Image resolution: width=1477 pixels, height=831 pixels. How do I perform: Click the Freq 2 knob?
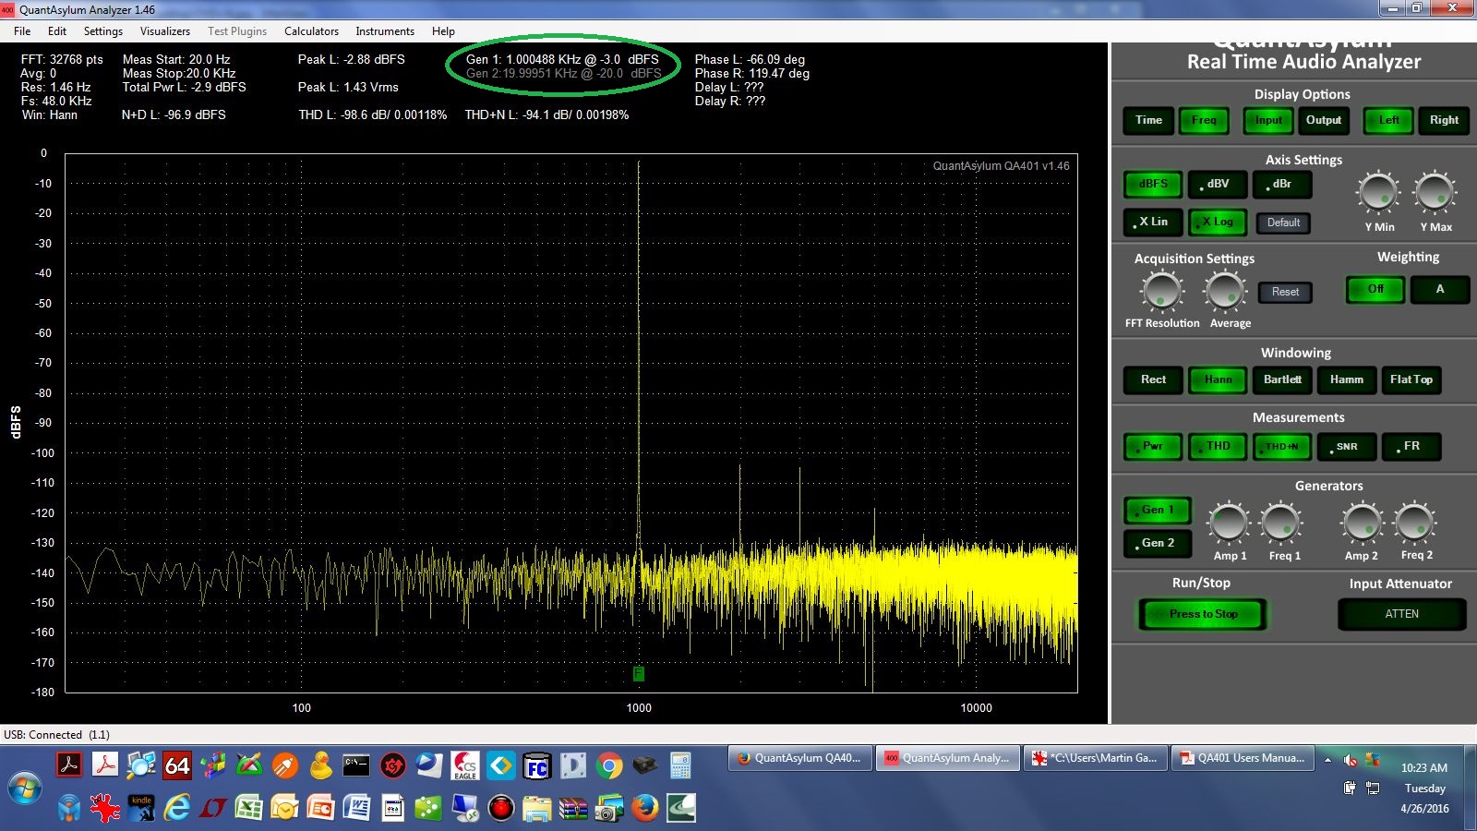1415,524
